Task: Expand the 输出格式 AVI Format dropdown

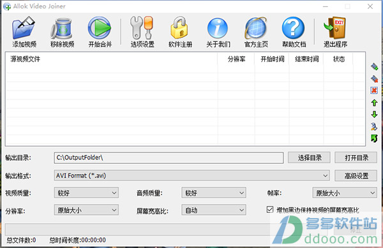Action: pos(191,175)
